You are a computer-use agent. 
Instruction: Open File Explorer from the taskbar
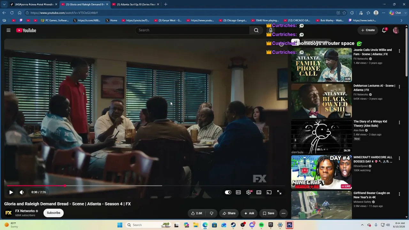coord(196,225)
